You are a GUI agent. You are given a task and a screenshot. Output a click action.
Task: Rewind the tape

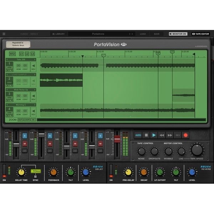162,135
